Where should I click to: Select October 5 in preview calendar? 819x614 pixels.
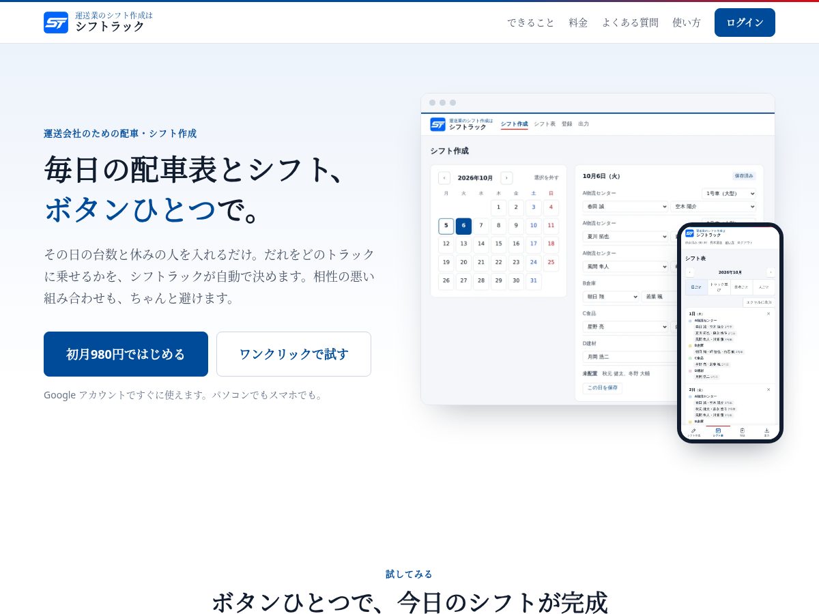click(446, 226)
